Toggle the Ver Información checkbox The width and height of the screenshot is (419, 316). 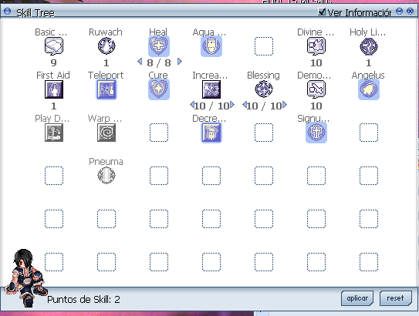pyautogui.click(x=322, y=12)
